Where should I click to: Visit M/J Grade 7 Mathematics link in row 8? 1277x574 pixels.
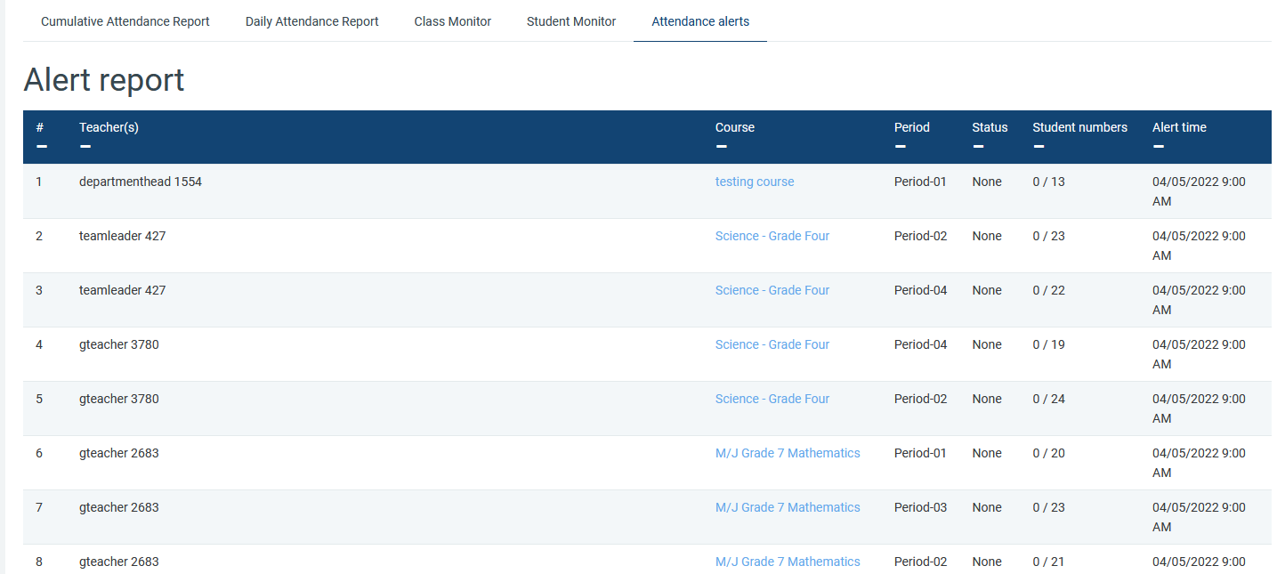[788, 562]
